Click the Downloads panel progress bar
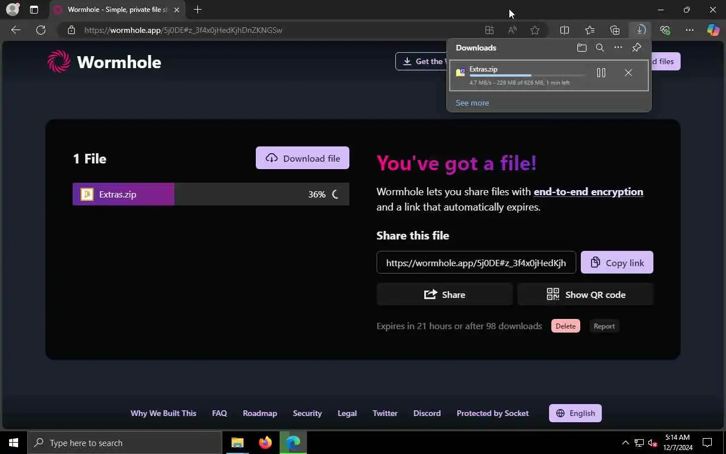 [527, 75]
